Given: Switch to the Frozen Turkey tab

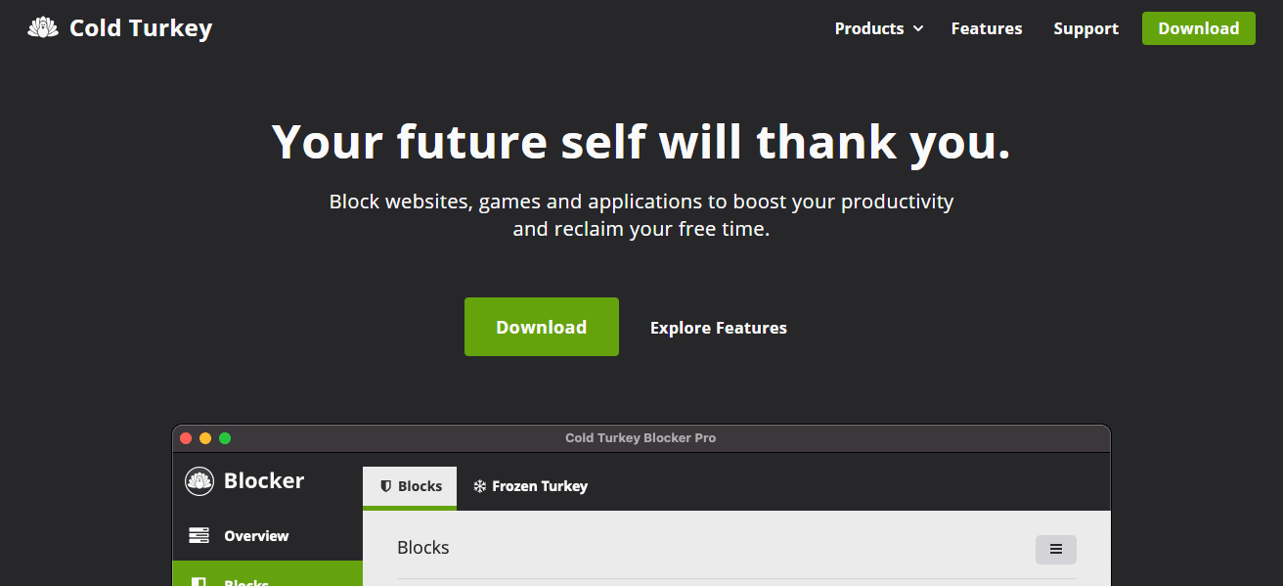Looking at the screenshot, I should coord(530,486).
